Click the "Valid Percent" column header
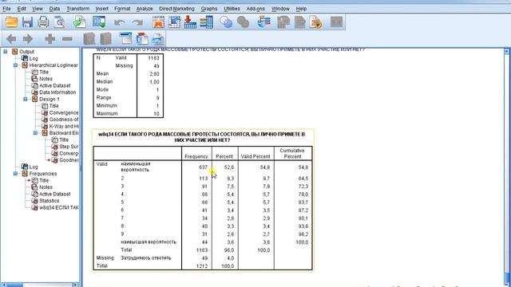Viewport: 511px width, 287px height. click(255, 156)
